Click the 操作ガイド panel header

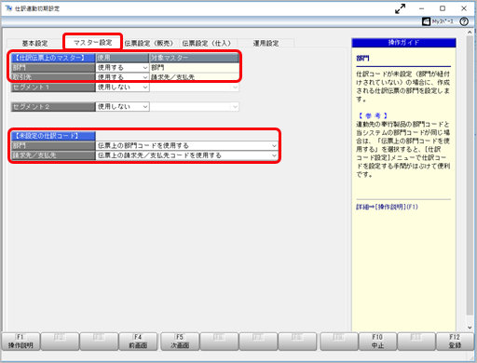click(403, 43)
